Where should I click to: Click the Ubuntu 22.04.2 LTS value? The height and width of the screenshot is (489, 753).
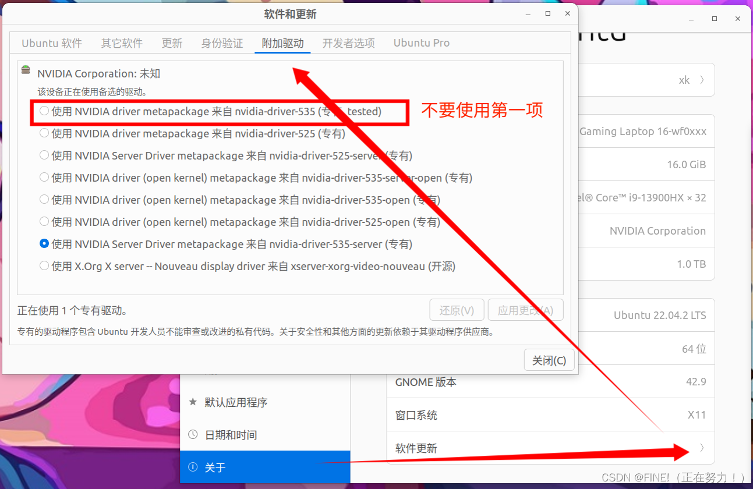click(x=660, y=315)
